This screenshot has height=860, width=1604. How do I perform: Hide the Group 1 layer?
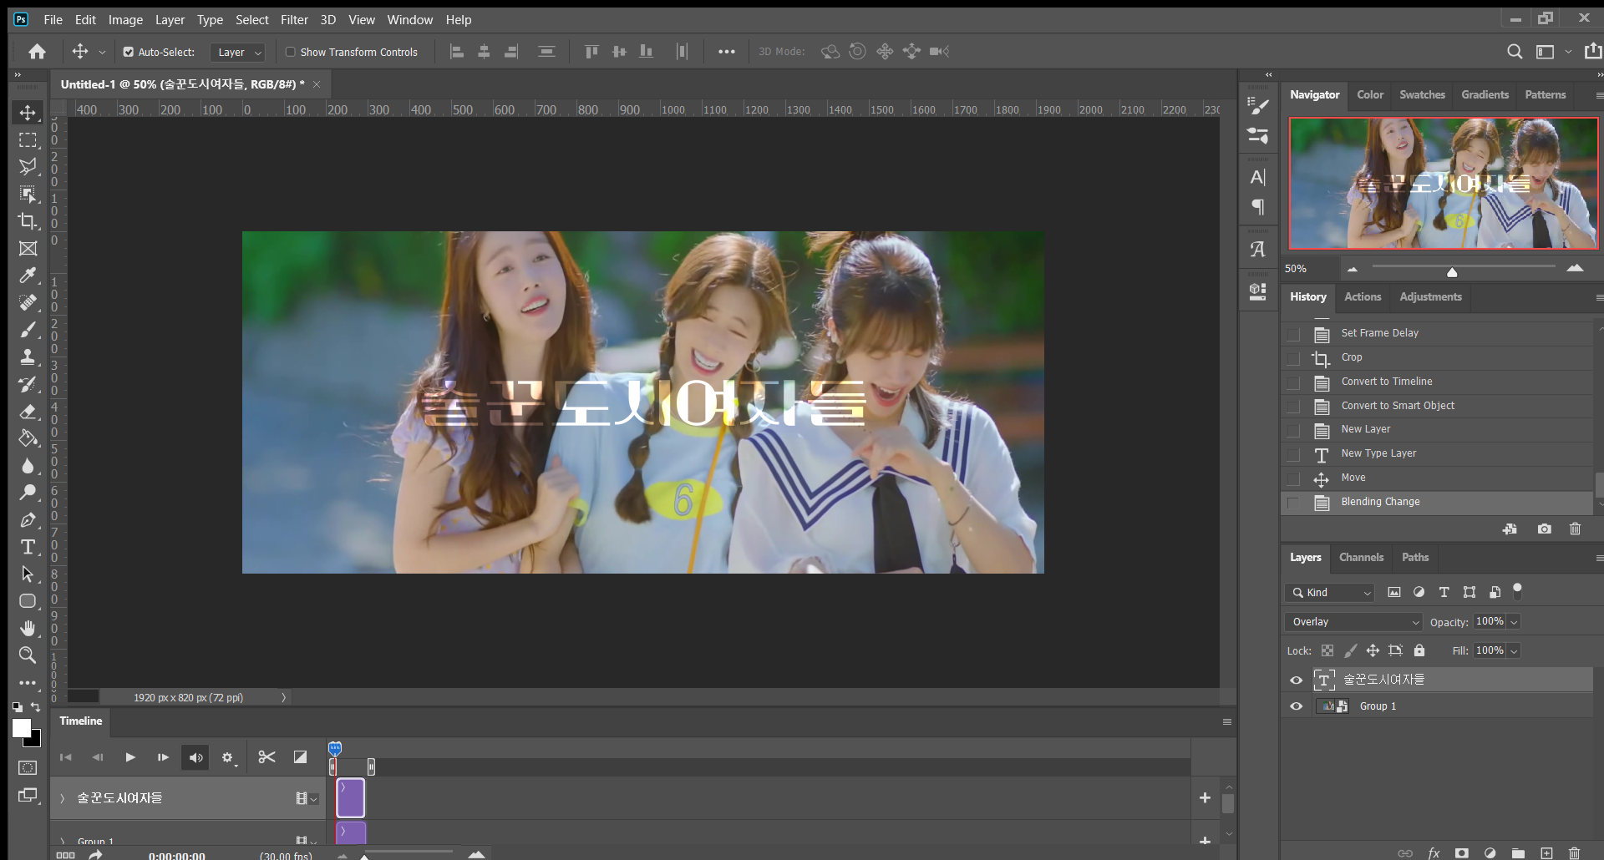1296,706
